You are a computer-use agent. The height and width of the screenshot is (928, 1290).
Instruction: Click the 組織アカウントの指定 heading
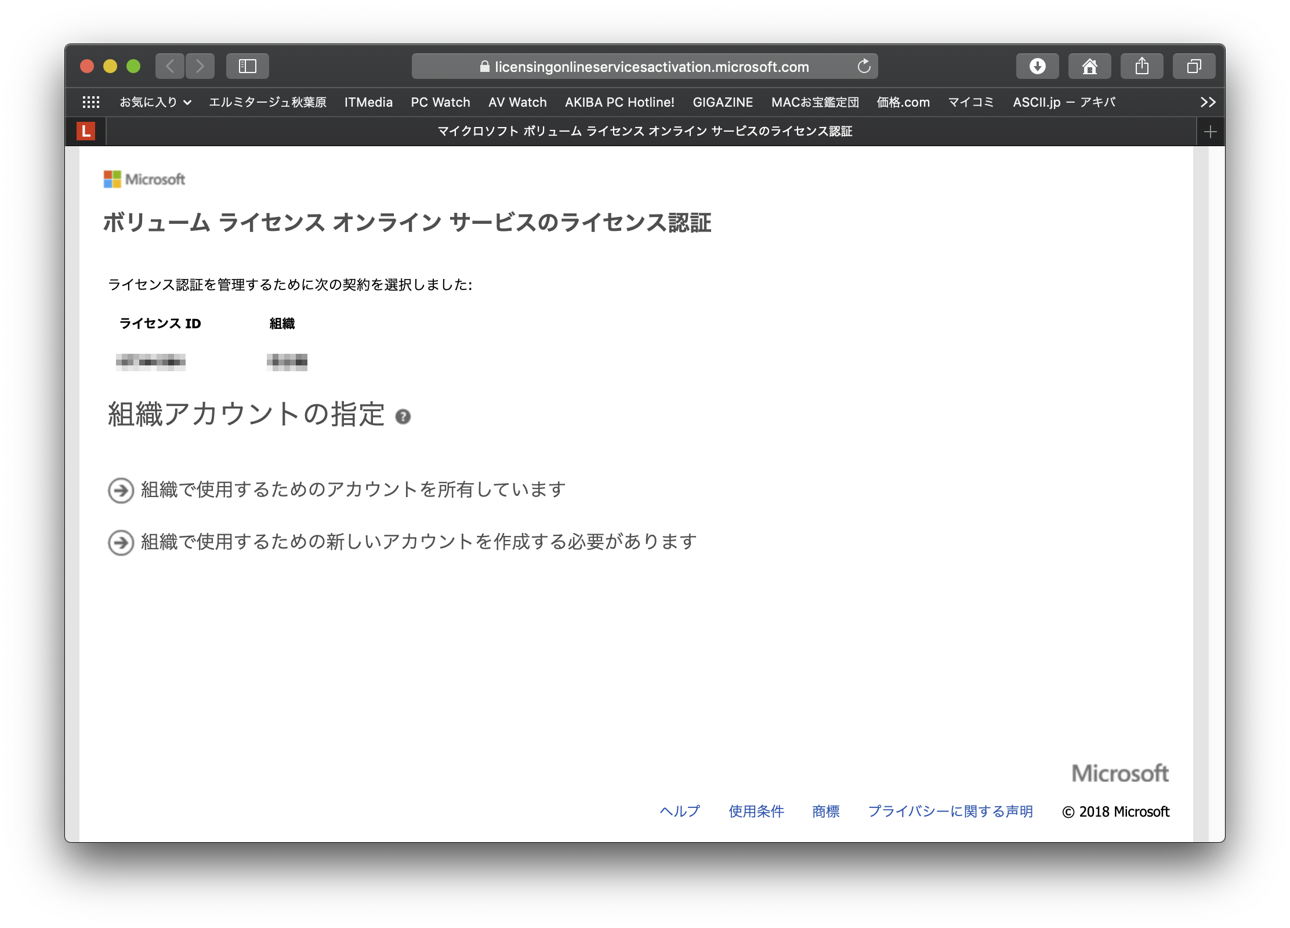tap(246, 415)
